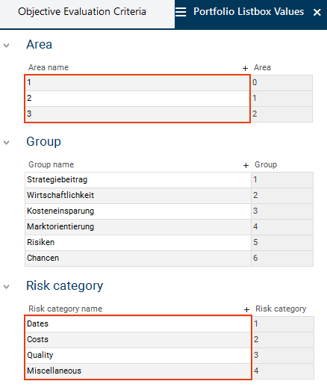Select the Strategiebeitrag group name cell

coord(138,180)
